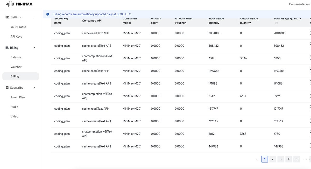Click output usage value 3536
Screen dimensions: 311x169
pyautogui.click(x=243, y=58)
